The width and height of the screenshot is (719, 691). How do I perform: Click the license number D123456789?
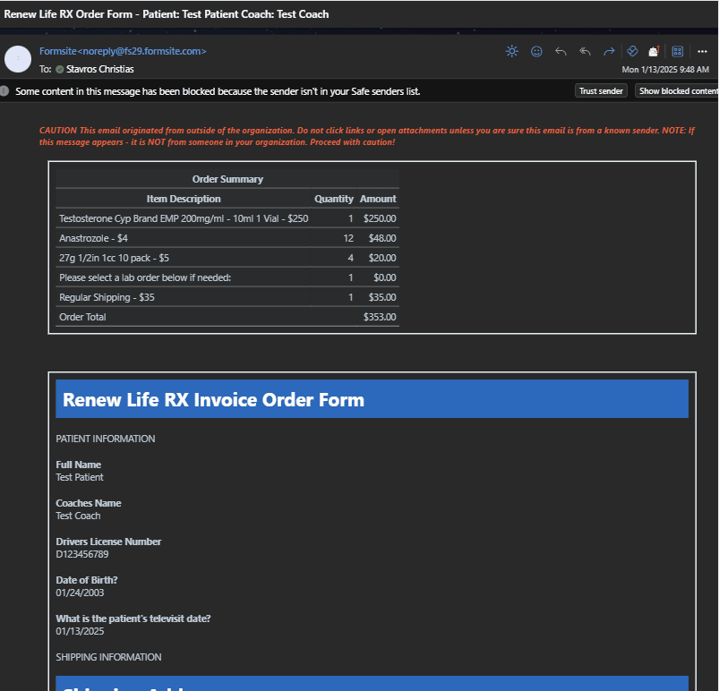pyautogui.click(x=82, y=554)
